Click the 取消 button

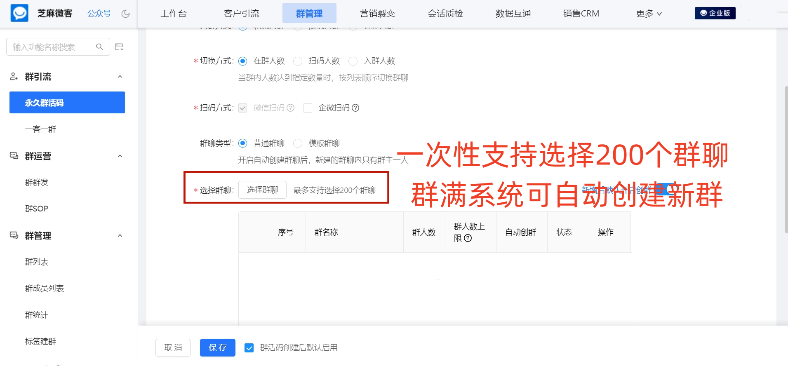(173, 347)
